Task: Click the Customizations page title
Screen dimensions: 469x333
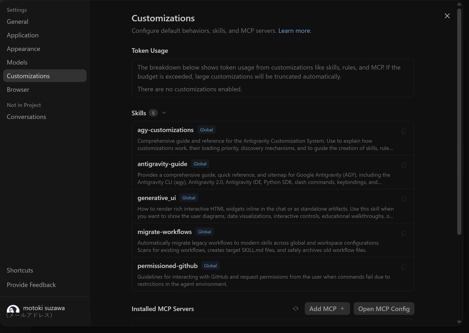Action: coord(163,18)
